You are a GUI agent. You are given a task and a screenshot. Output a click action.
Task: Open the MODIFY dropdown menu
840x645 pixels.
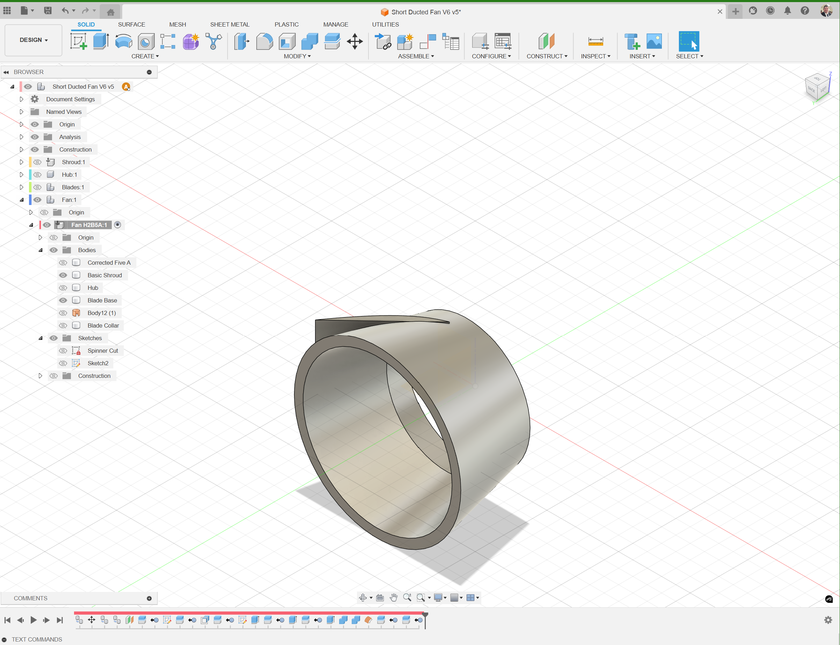[x=297, y=56]
